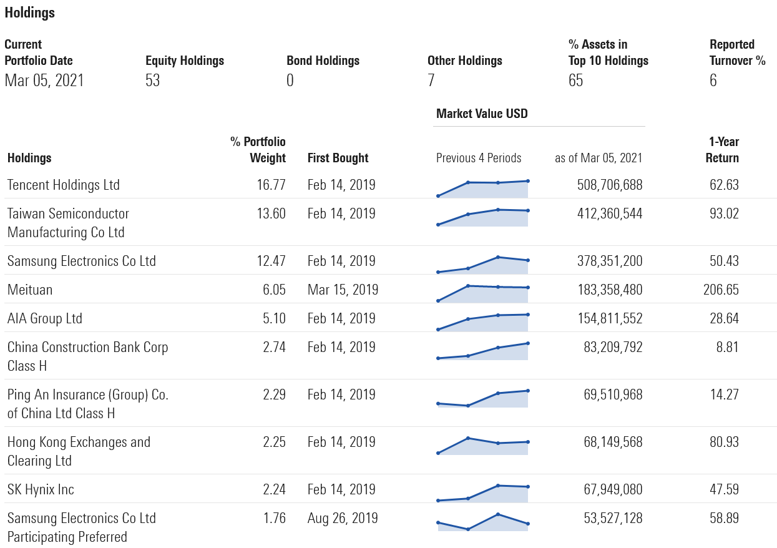Click the Aug 26, 2019 first bought date
The width and height of the screenshot is (777, 548).
click(343, 518)
